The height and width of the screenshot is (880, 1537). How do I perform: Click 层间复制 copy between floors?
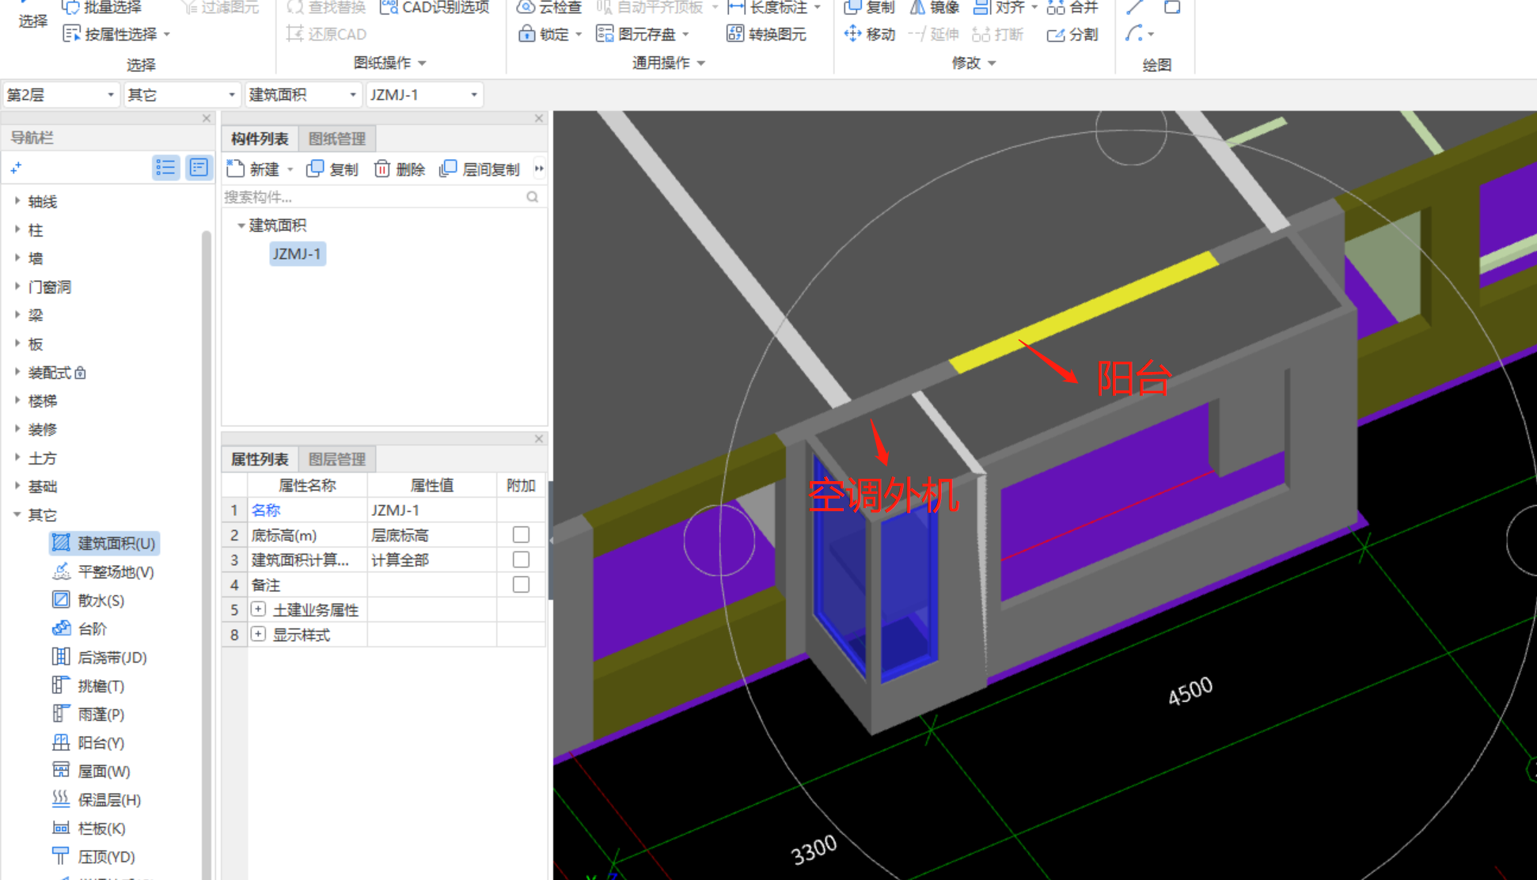[x=479, y=169]
